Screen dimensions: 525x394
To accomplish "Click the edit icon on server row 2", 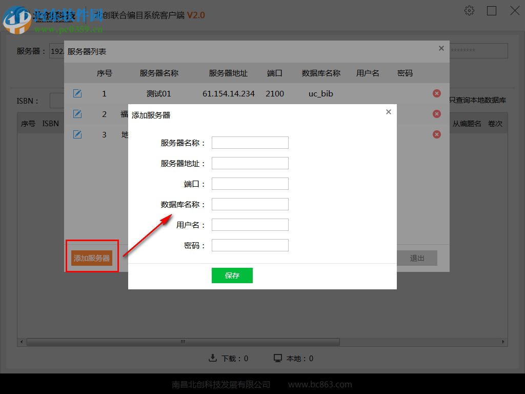I will point(77,114).
